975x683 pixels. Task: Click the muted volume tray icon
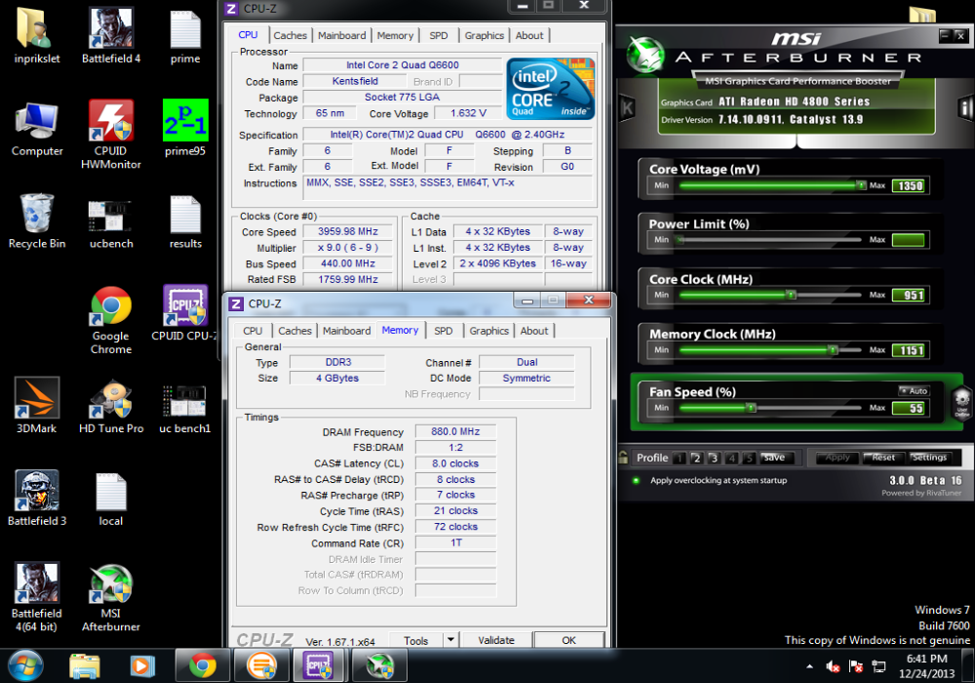[x=833, y=666]
